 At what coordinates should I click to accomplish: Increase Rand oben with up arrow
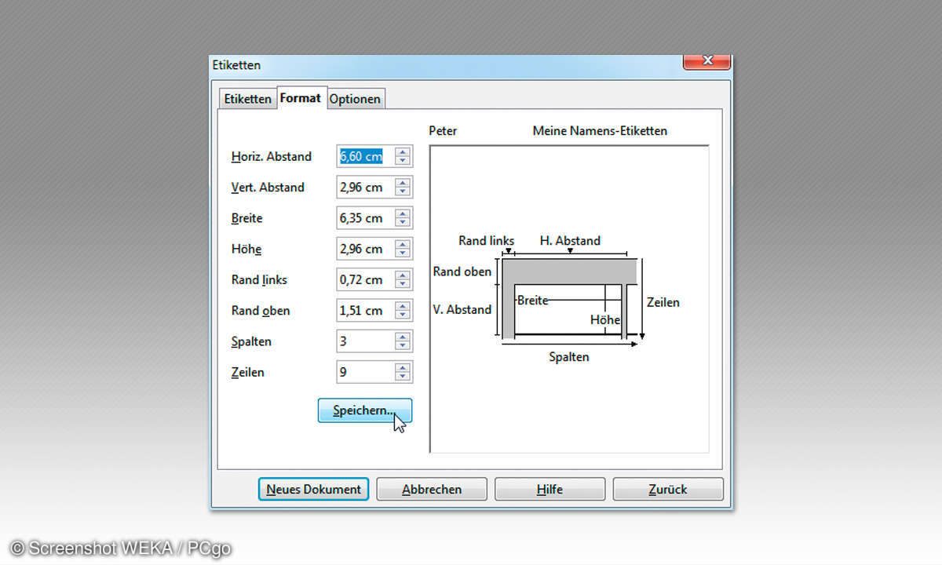(403, 305)
